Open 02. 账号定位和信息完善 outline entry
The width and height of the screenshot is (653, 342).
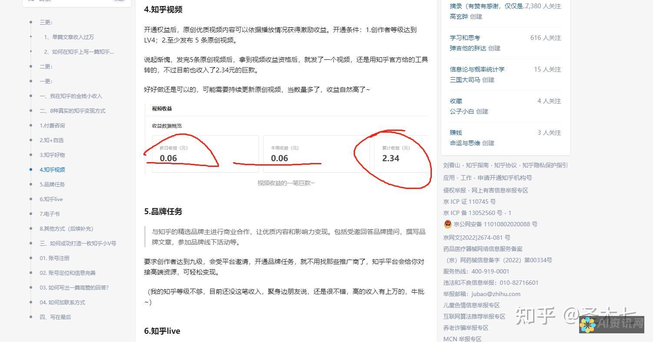click(67, 273)
